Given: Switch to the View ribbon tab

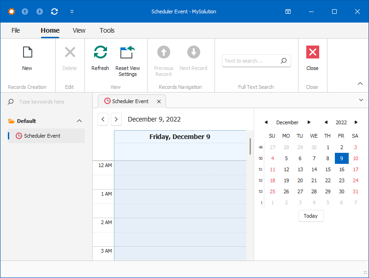Looking at the screenshot, I should (79, 30).
